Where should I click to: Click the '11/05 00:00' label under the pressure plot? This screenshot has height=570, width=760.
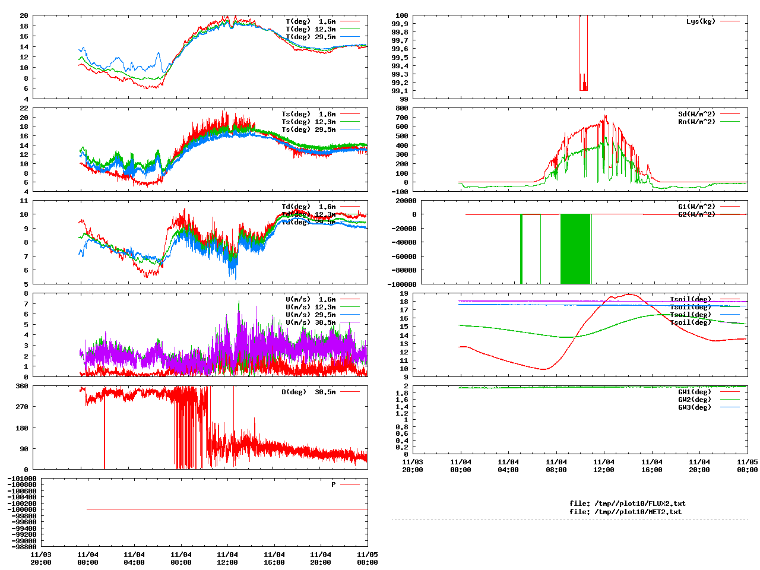pyautogui.click(x=367, y=558)
